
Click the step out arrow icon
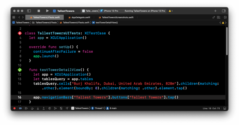click(43, 108)
